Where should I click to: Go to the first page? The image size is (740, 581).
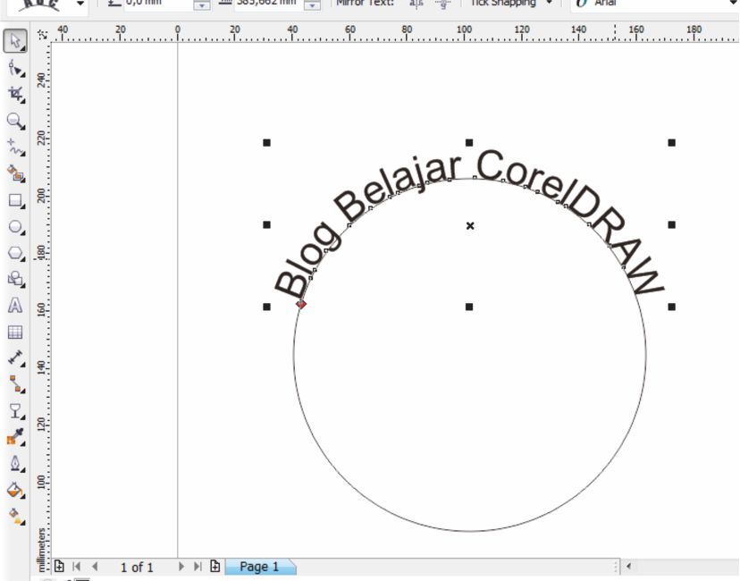tap(77, 567)
